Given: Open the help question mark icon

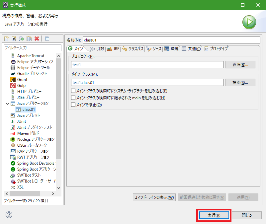Looking at the screenshot, I should tap(9, 215).
